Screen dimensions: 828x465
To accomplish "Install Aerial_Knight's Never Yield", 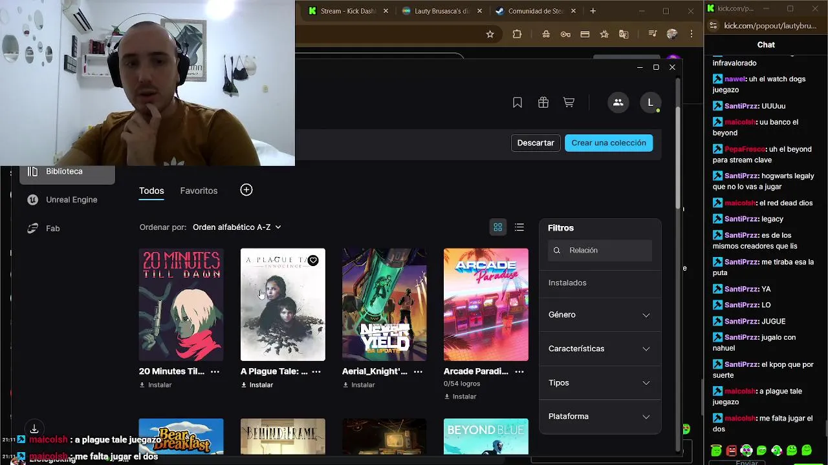I will [x=358, y=385].
